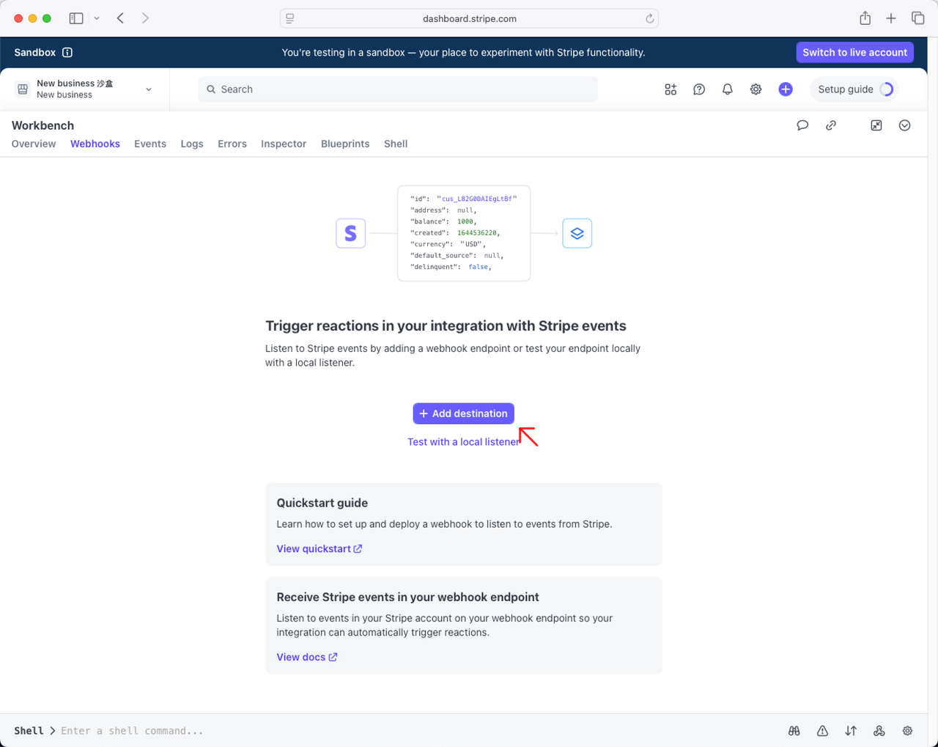This screenshot has height=747, width=938.
Task: Reload the page with the refresh icon
Action: (x=649, y=18)
